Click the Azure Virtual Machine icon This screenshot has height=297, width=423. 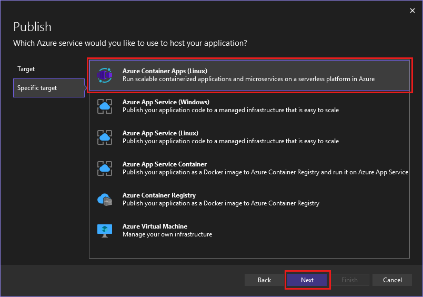coord(105,231)
